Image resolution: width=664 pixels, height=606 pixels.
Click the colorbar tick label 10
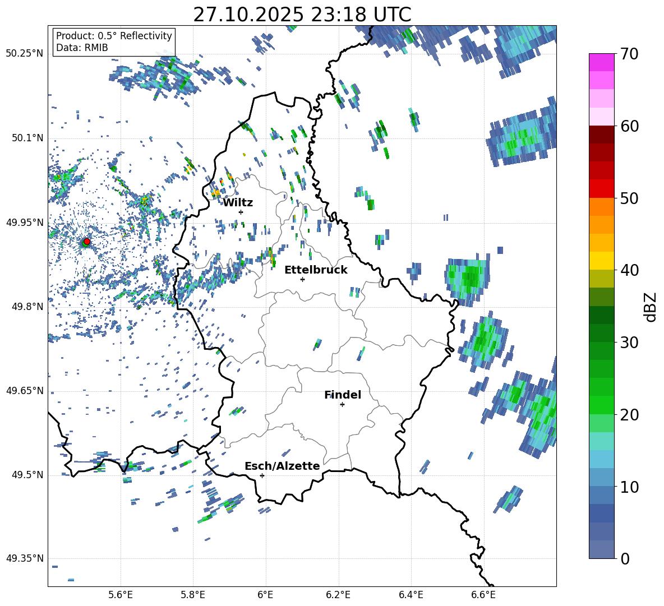tap(629, 487)
